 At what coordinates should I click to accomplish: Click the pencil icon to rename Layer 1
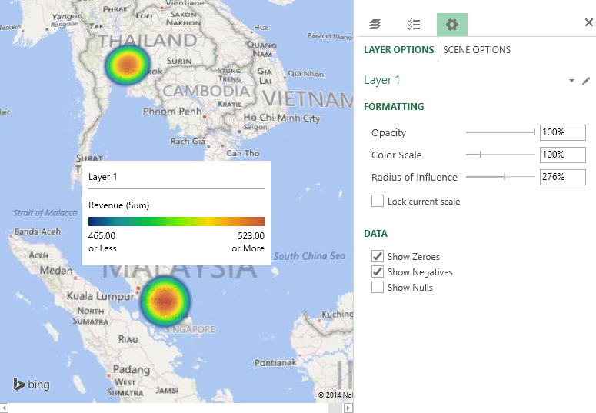pos(586,81)
